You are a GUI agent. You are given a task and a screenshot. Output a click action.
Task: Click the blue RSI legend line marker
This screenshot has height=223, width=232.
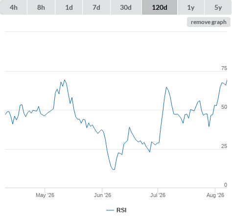coord(110,210)
